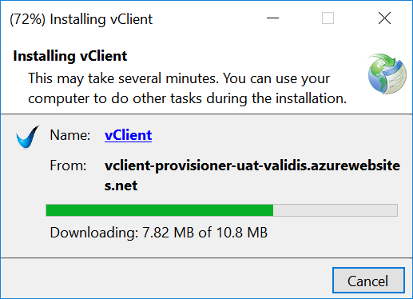The height and width of the screenshot is (299, 413).
Task: Click the green filled part of the progress bar
Action: (160, 210)
